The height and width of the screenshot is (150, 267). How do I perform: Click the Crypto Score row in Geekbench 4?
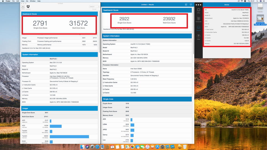point(147,103)
